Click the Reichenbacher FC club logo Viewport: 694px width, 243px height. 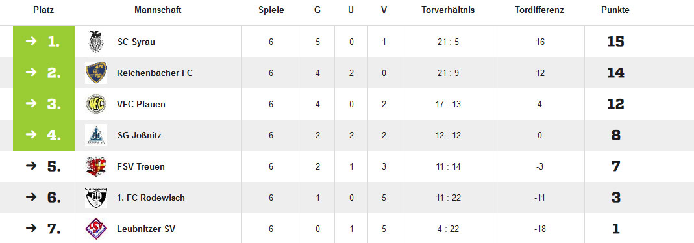(x=96, y=73)
